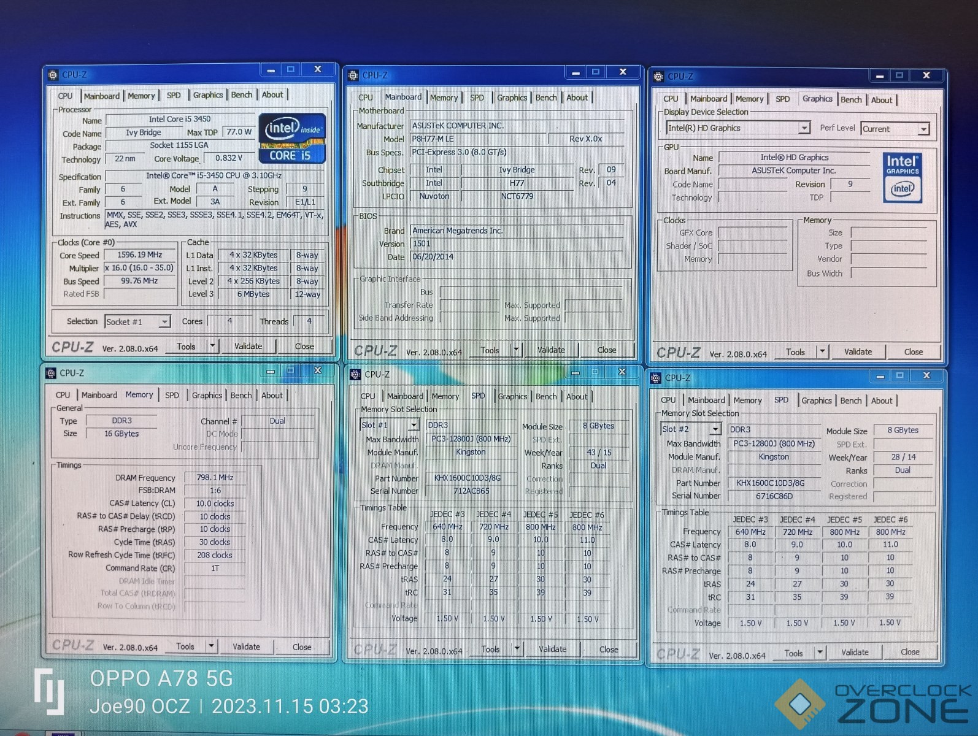
Task: Click Manufacturer field ASUSTeK COMPUTER INC.
Action: [517, 125]
